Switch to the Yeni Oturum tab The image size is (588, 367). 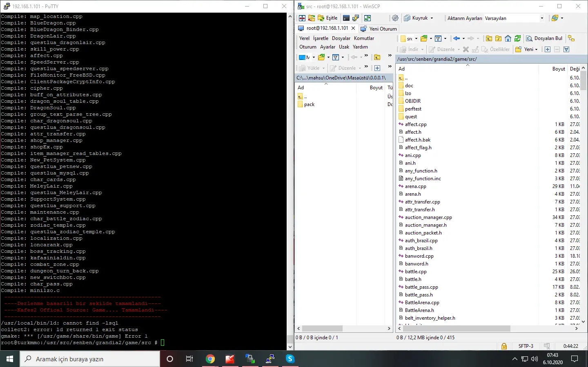point(379,29)
